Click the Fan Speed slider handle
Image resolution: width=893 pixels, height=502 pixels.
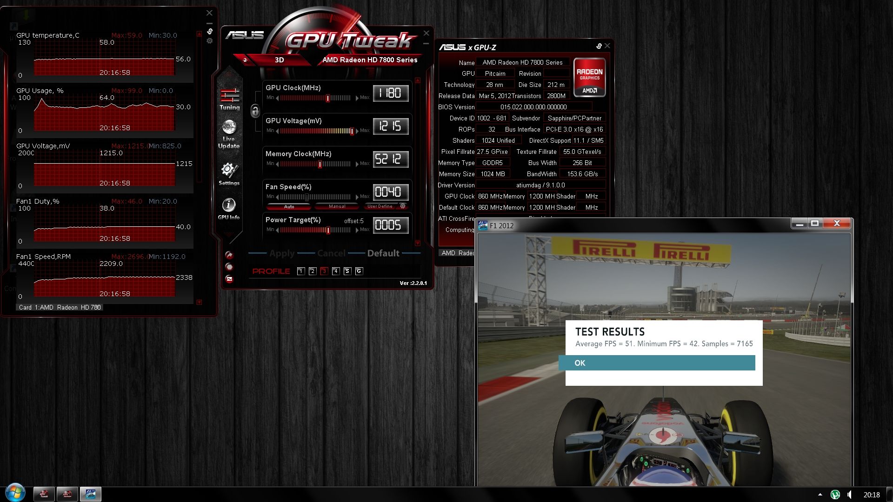(307, 197)
